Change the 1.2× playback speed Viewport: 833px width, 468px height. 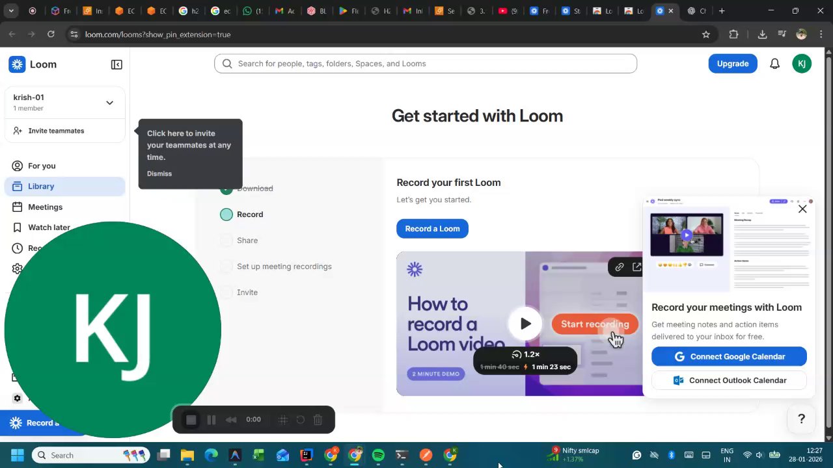tap(526, 354)
